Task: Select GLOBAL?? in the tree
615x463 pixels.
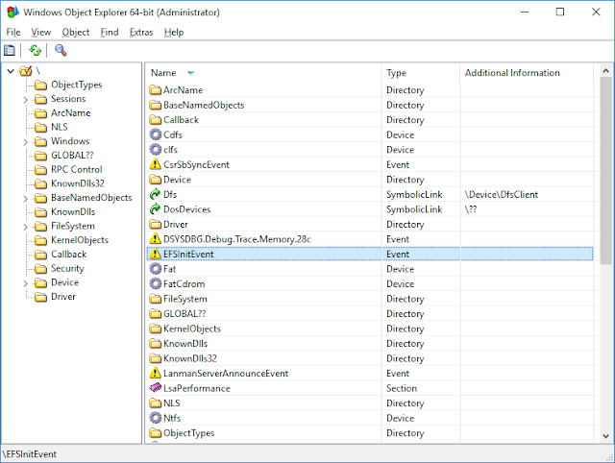Action: tap(72, 156)
